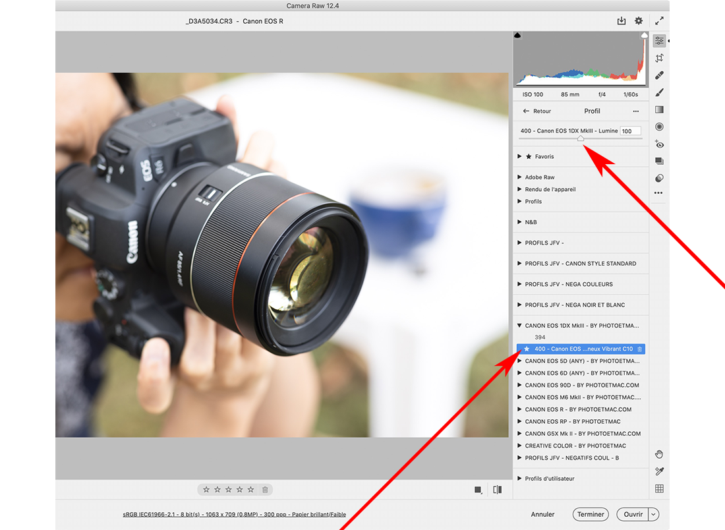Select the Adjustment Brush tool
The width and height of the screenshot is (725, 530).
pyautogui.click(x=659, y=92)
